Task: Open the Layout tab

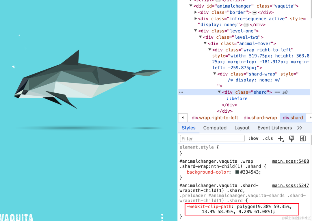Action: 242,128
